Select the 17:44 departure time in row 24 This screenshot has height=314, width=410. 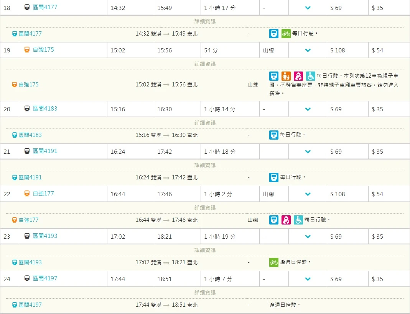tap(118, 279)
